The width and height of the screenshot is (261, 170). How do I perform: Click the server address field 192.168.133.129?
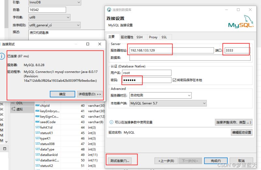(172, 50)
